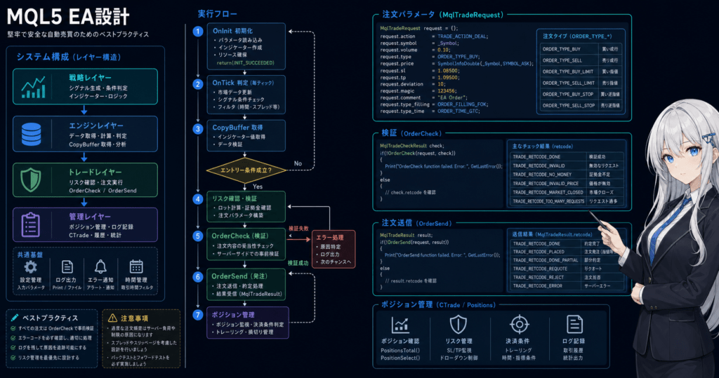
Task: Click the ポジション確認 chart icon
Action: tap(400, 325)
